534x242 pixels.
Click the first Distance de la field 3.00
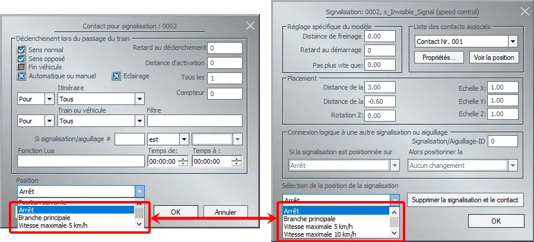(x=380, y=87)
